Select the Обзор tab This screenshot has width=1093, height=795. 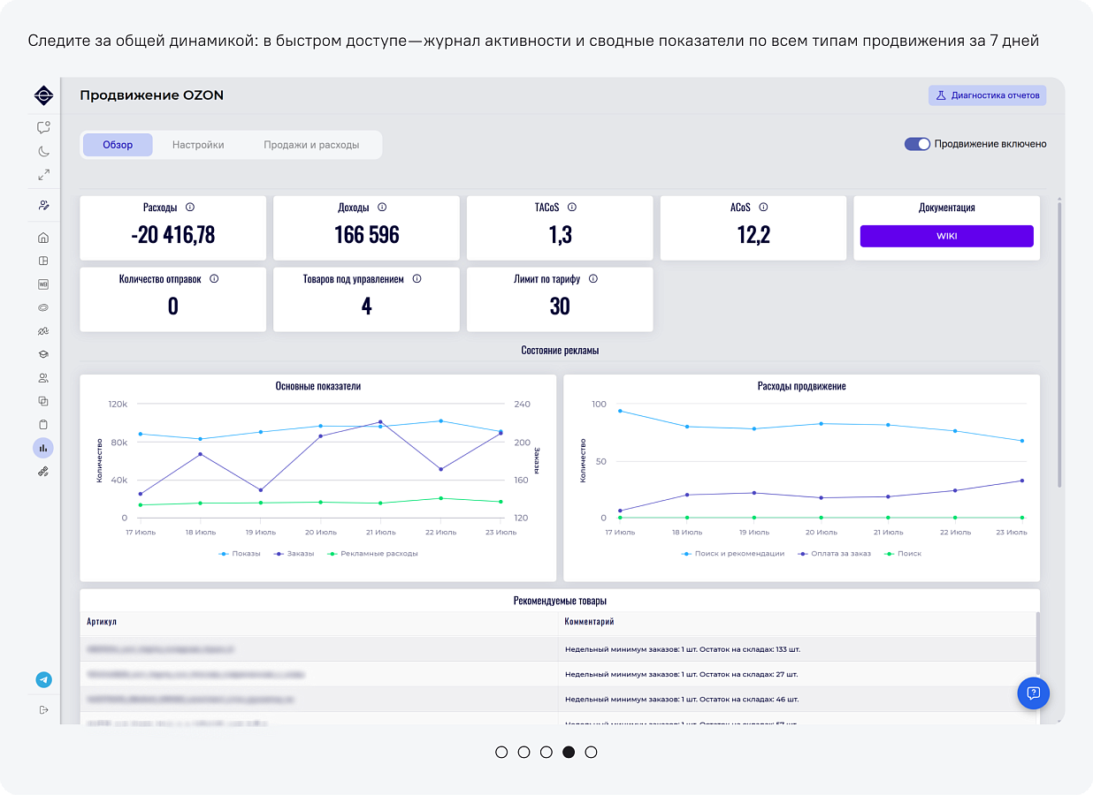(x=118, y=145)
